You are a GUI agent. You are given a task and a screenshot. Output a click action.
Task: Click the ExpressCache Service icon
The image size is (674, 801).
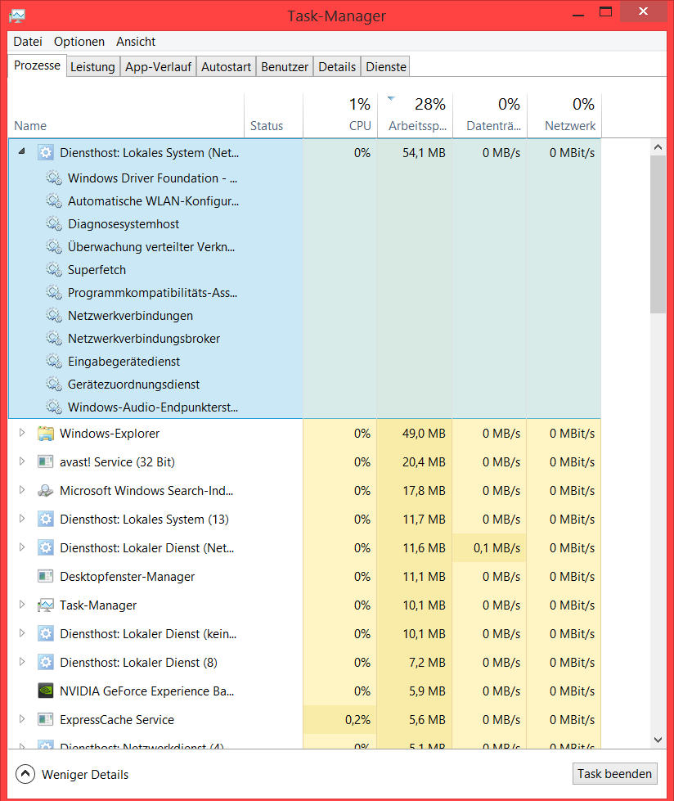point(46,719)
